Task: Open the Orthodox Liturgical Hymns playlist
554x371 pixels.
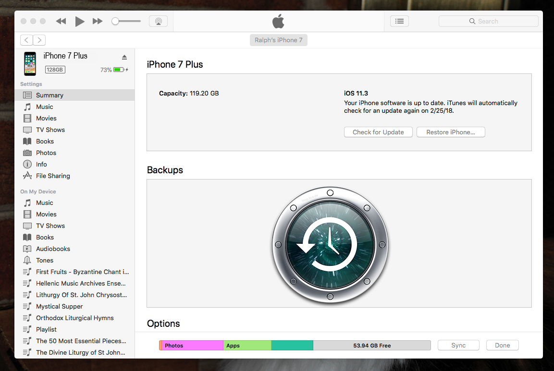Action: point(74,318)
